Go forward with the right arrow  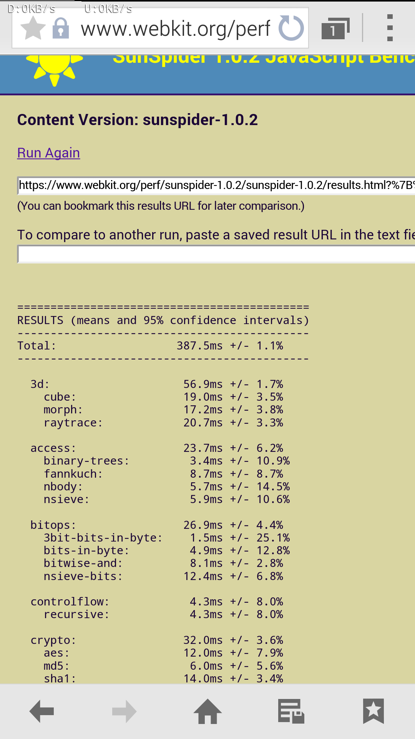point(124,711)
